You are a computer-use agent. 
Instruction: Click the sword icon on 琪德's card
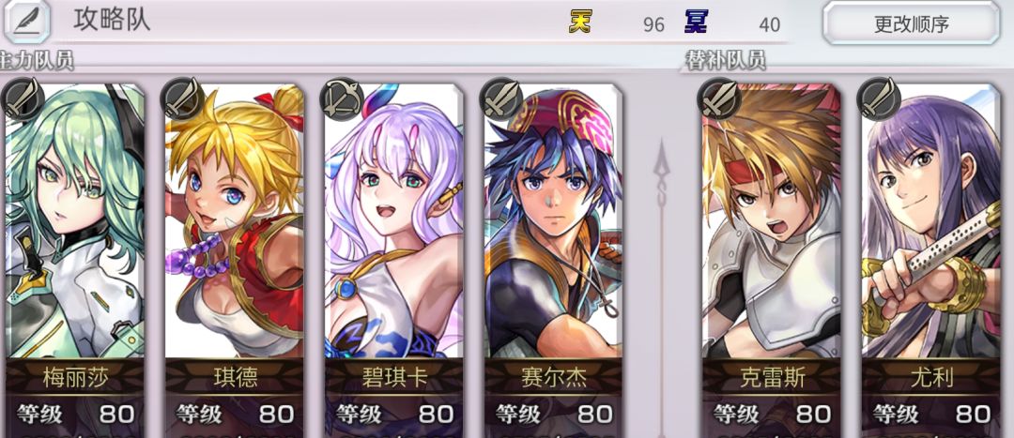click(x=182, y=100)
